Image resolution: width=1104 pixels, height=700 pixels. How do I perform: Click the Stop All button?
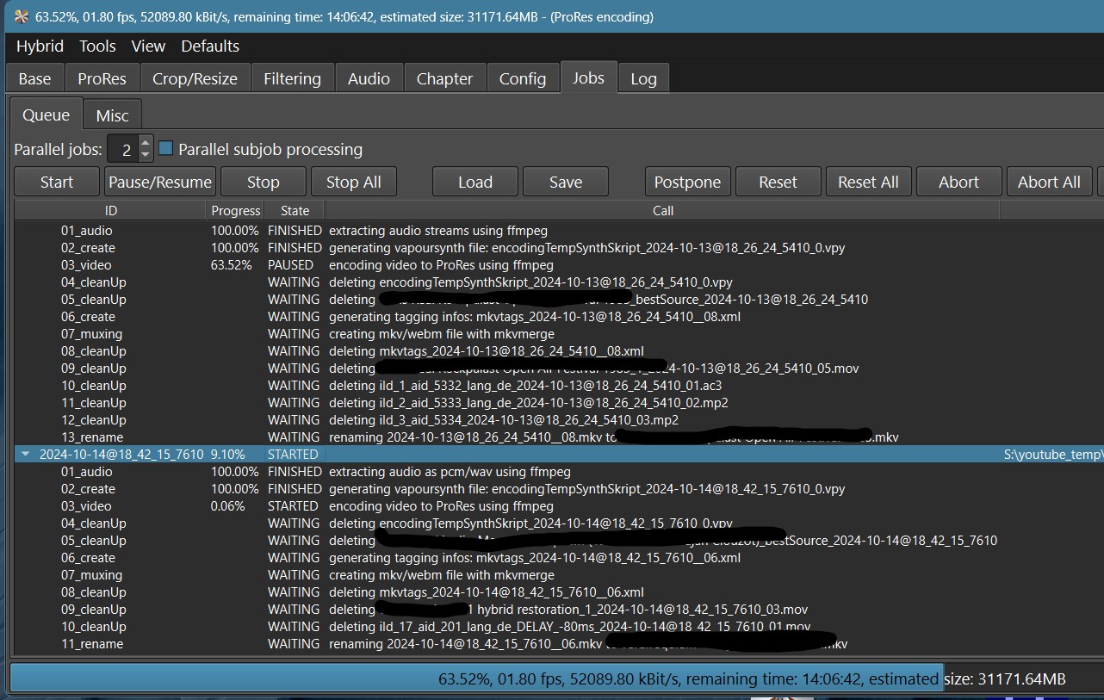click(353, 182)
